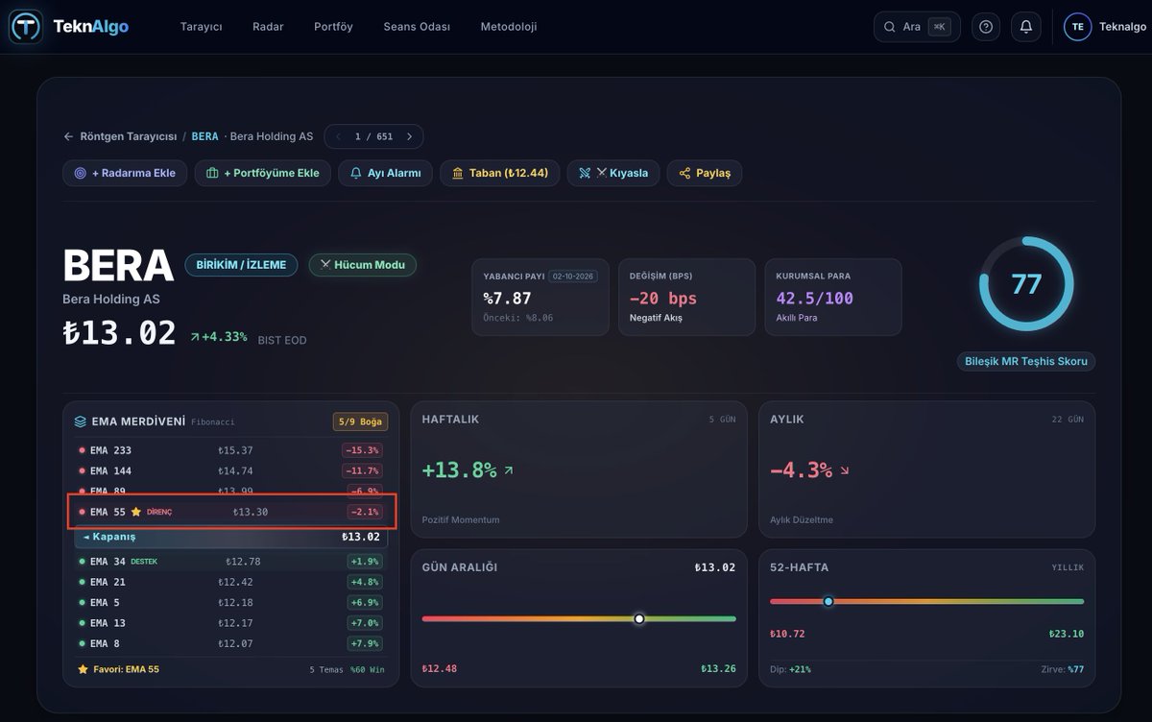Open the Radar menu item

point(268,27)
